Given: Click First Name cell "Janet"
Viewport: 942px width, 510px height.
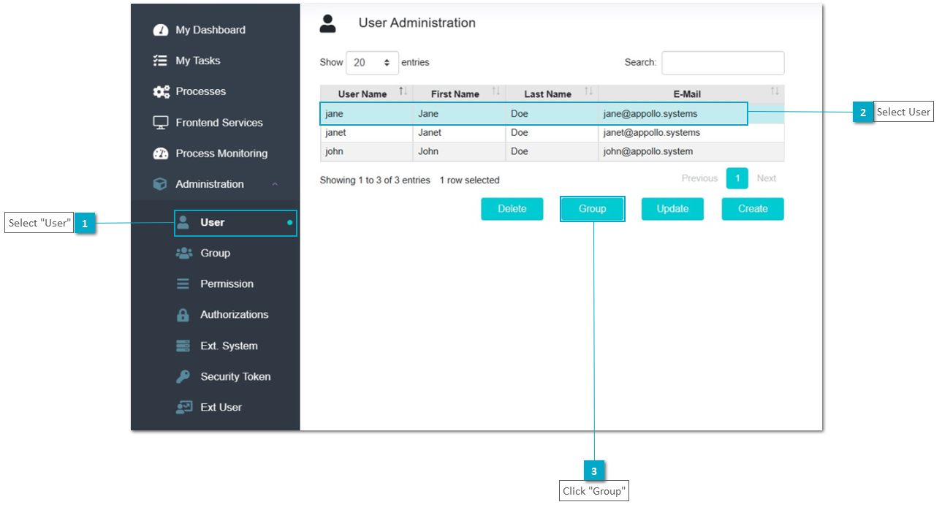Looking at the screenshot, I should [430, 133].
